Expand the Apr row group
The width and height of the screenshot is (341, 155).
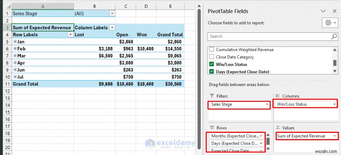coord(15,63)
